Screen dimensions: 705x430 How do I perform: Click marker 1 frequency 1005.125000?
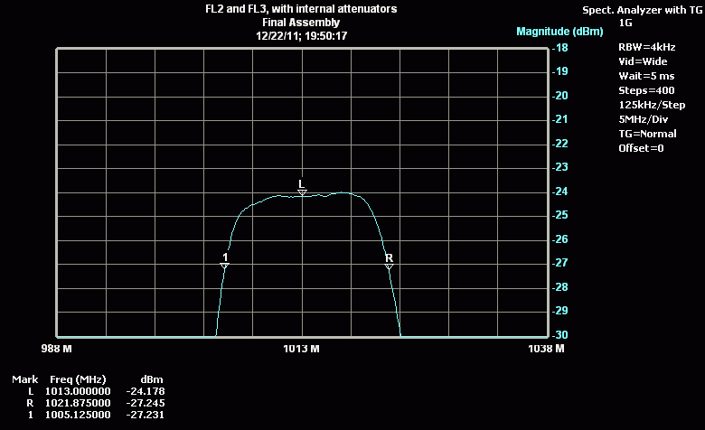click(78, 415)
